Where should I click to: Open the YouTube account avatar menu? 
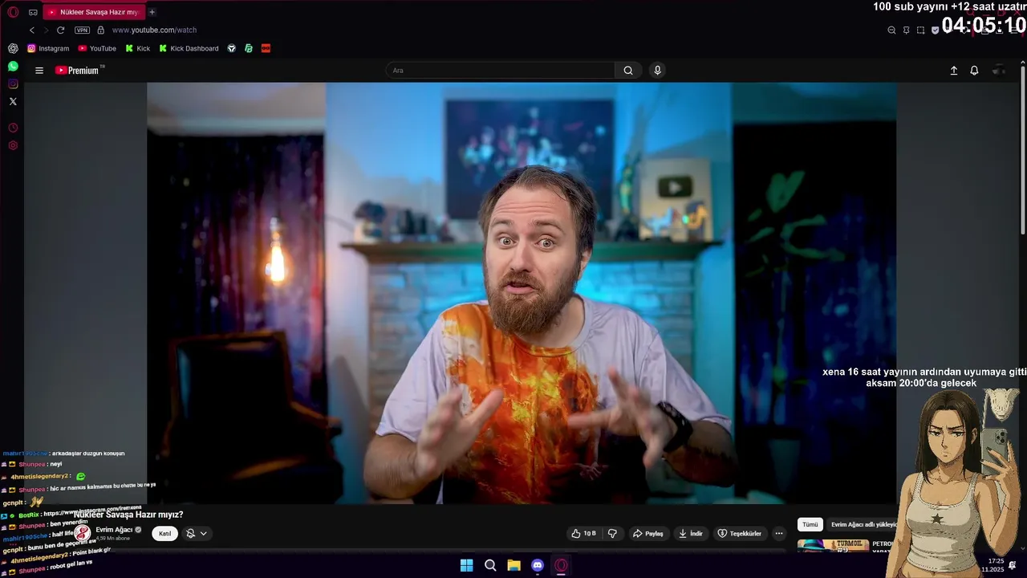[999, 71]
